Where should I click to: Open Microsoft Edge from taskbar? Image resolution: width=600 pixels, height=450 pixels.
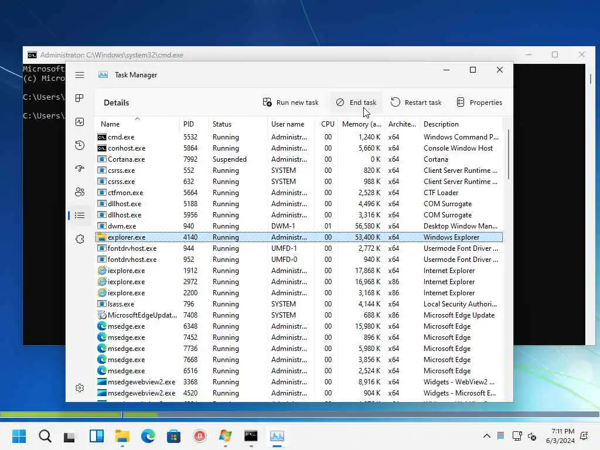click(148, 436)
